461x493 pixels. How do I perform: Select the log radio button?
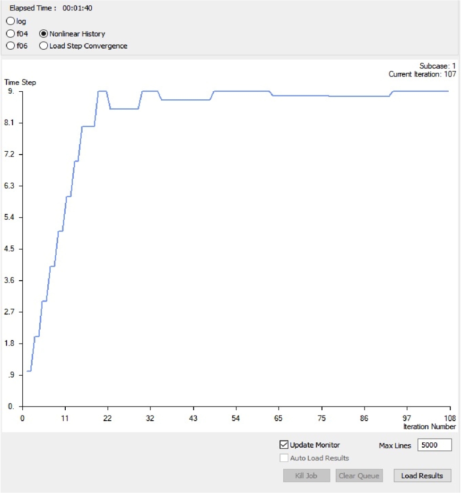click(x=10, y=21)
